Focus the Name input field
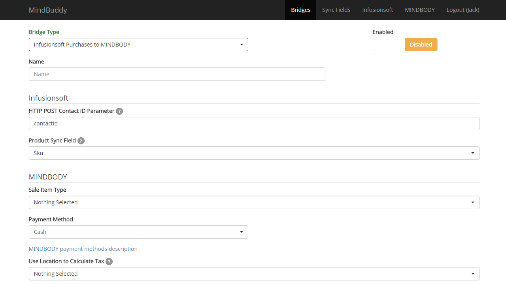This screenshot has width=506, height=284. (x=177, y=74)
